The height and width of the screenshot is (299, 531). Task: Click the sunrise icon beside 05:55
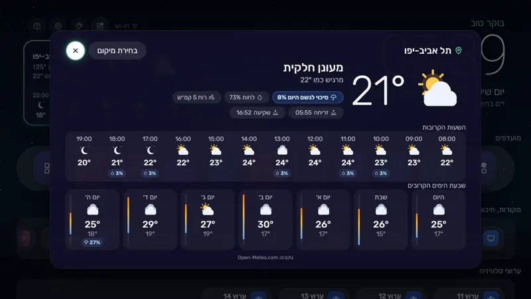(334, 112)
